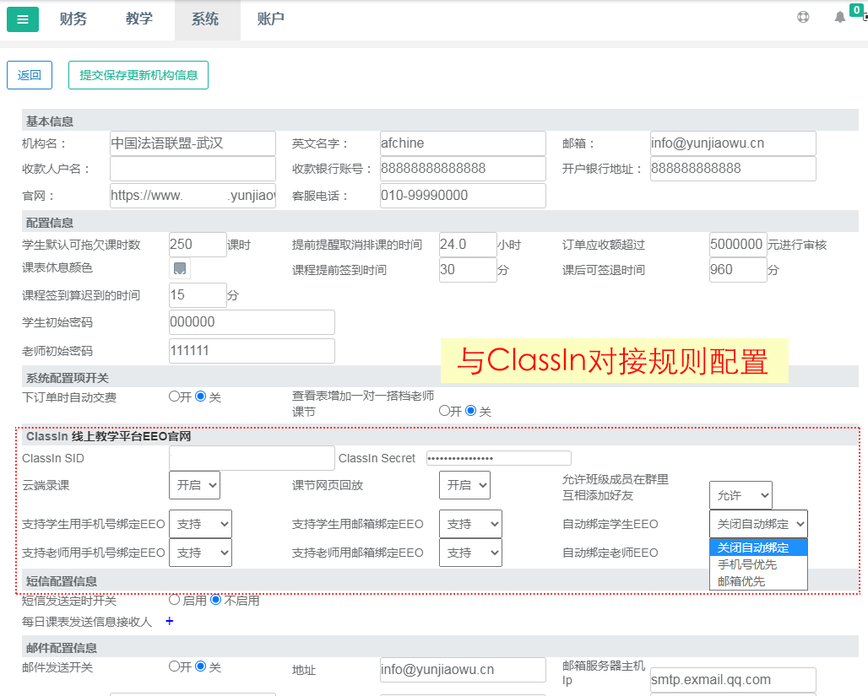868x696 pixels.
Task: Select 开 for 邮件发送开关
Action: pos(175,666)
